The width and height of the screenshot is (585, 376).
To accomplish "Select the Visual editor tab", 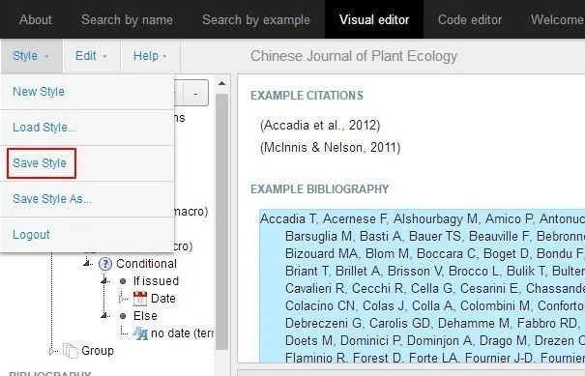I will (x=374, y=19).
